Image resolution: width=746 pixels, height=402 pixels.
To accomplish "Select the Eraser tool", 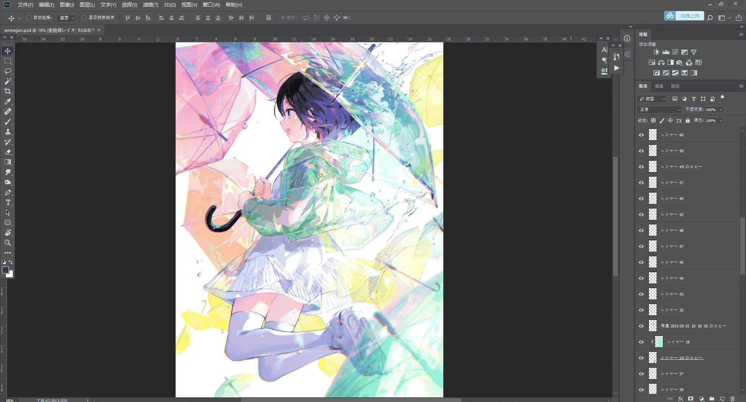I will point(8,152).
